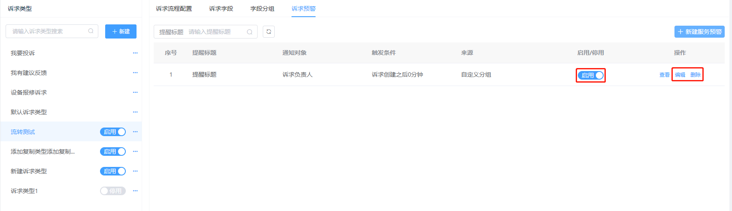732x211 pixels.
Task: Click the 启用/停用 column header
Action: [x=591, y=53]
